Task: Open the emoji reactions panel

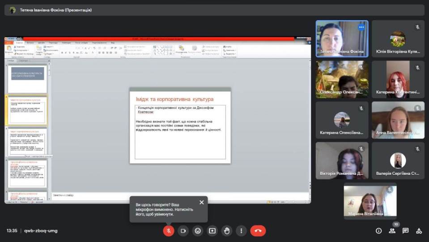Action: click(198, 231)
